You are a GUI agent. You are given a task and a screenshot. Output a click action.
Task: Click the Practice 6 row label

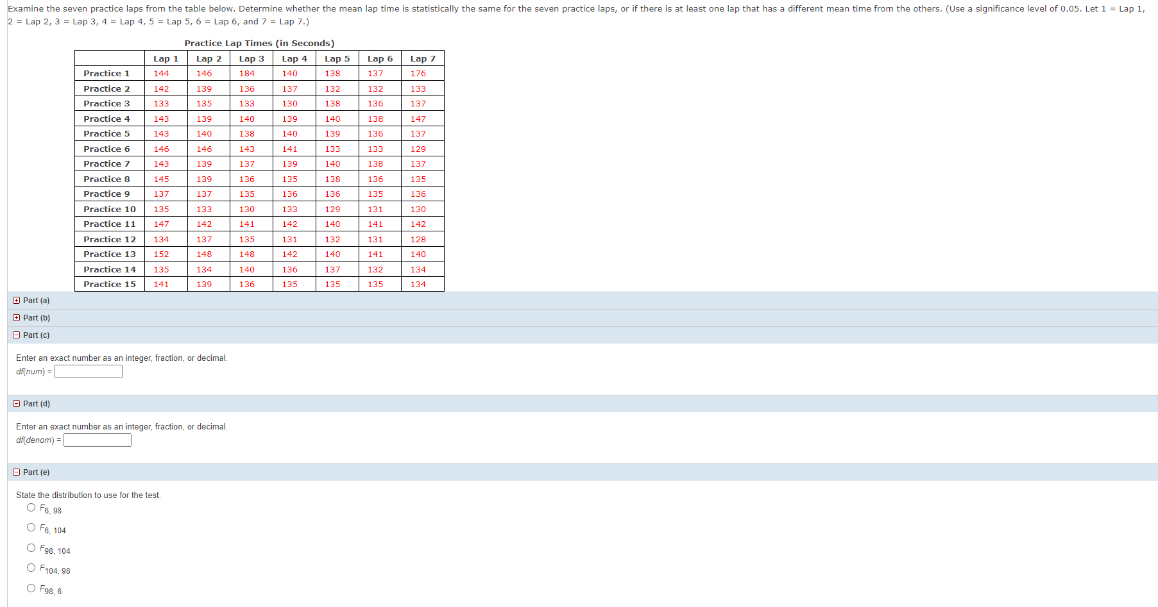click(106, 149)
